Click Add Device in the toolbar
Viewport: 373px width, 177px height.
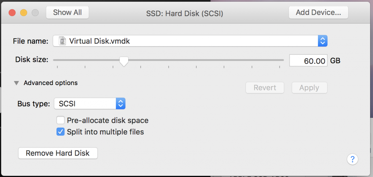point(318,12)
